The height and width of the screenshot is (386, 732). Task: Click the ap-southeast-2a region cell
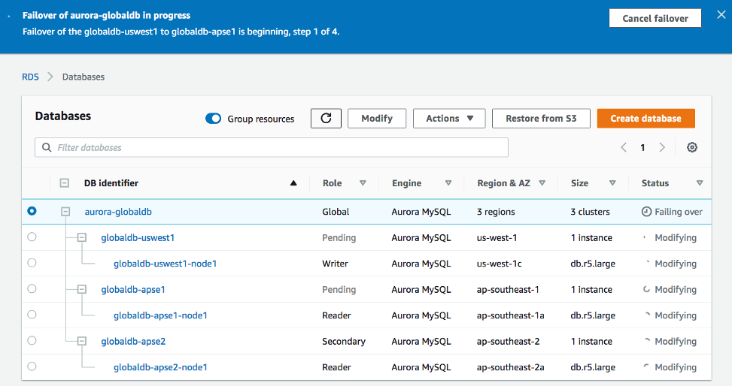tap(511, 367)
